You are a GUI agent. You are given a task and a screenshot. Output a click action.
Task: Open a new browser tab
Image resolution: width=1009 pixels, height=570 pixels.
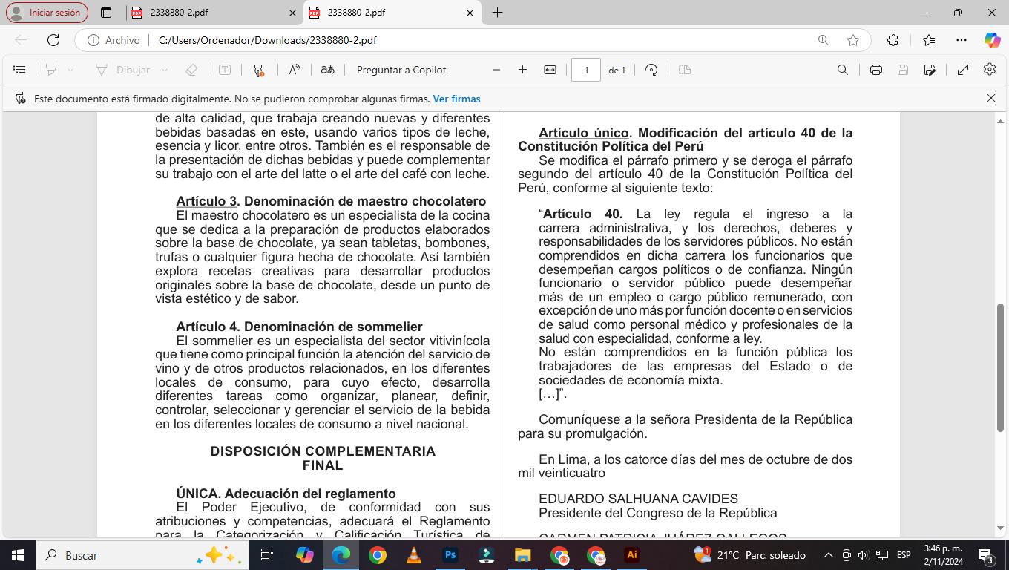tap(497, 13)
